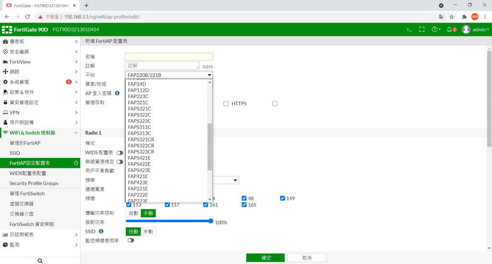This screenshot has width=492, height=264.
Task: Toggle fullscreen mode icon
Action: pos(422,29)
